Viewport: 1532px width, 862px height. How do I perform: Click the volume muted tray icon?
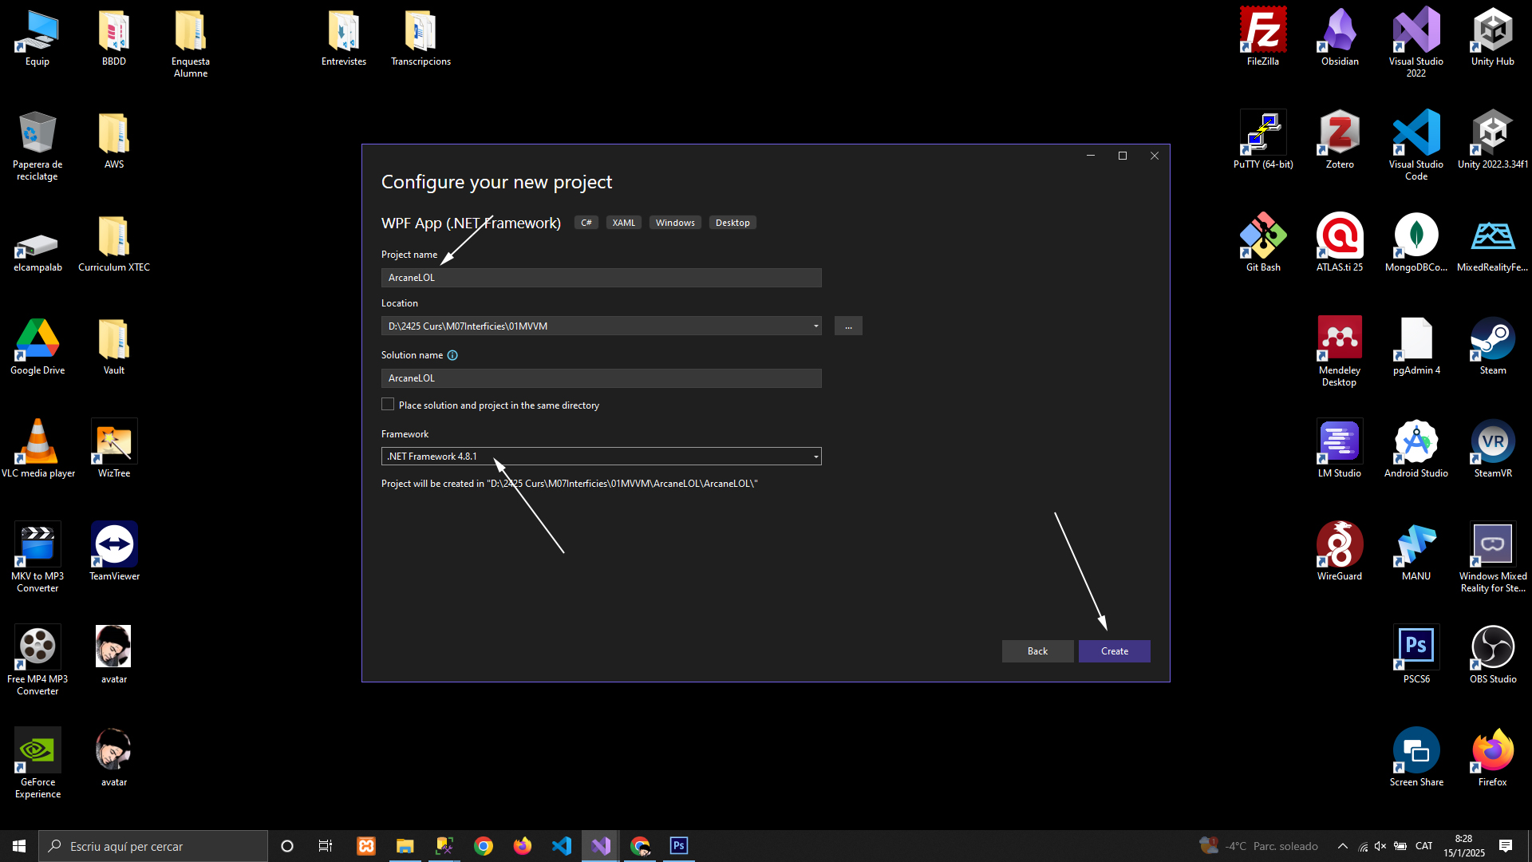pos(1380,846)
